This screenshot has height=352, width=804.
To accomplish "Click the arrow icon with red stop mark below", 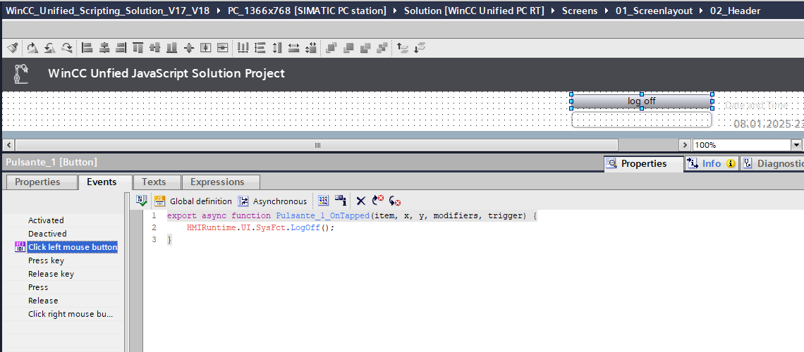I will coord(395,201).
